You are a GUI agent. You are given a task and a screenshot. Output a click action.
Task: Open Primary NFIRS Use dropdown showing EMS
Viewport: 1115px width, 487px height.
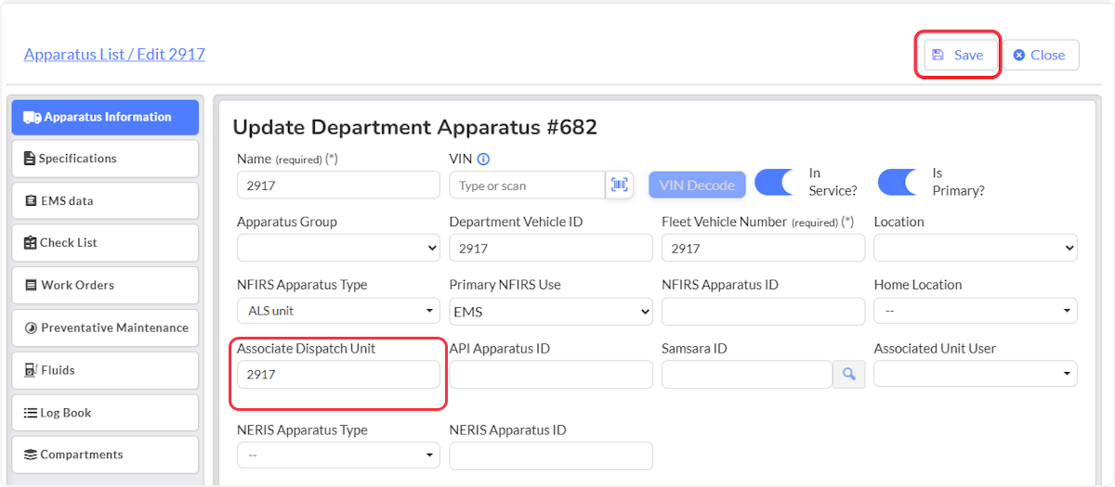[x=551, y=312]
